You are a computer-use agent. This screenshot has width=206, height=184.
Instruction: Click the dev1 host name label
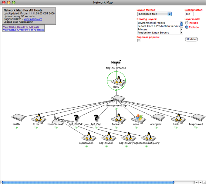(x=116, y=87)
